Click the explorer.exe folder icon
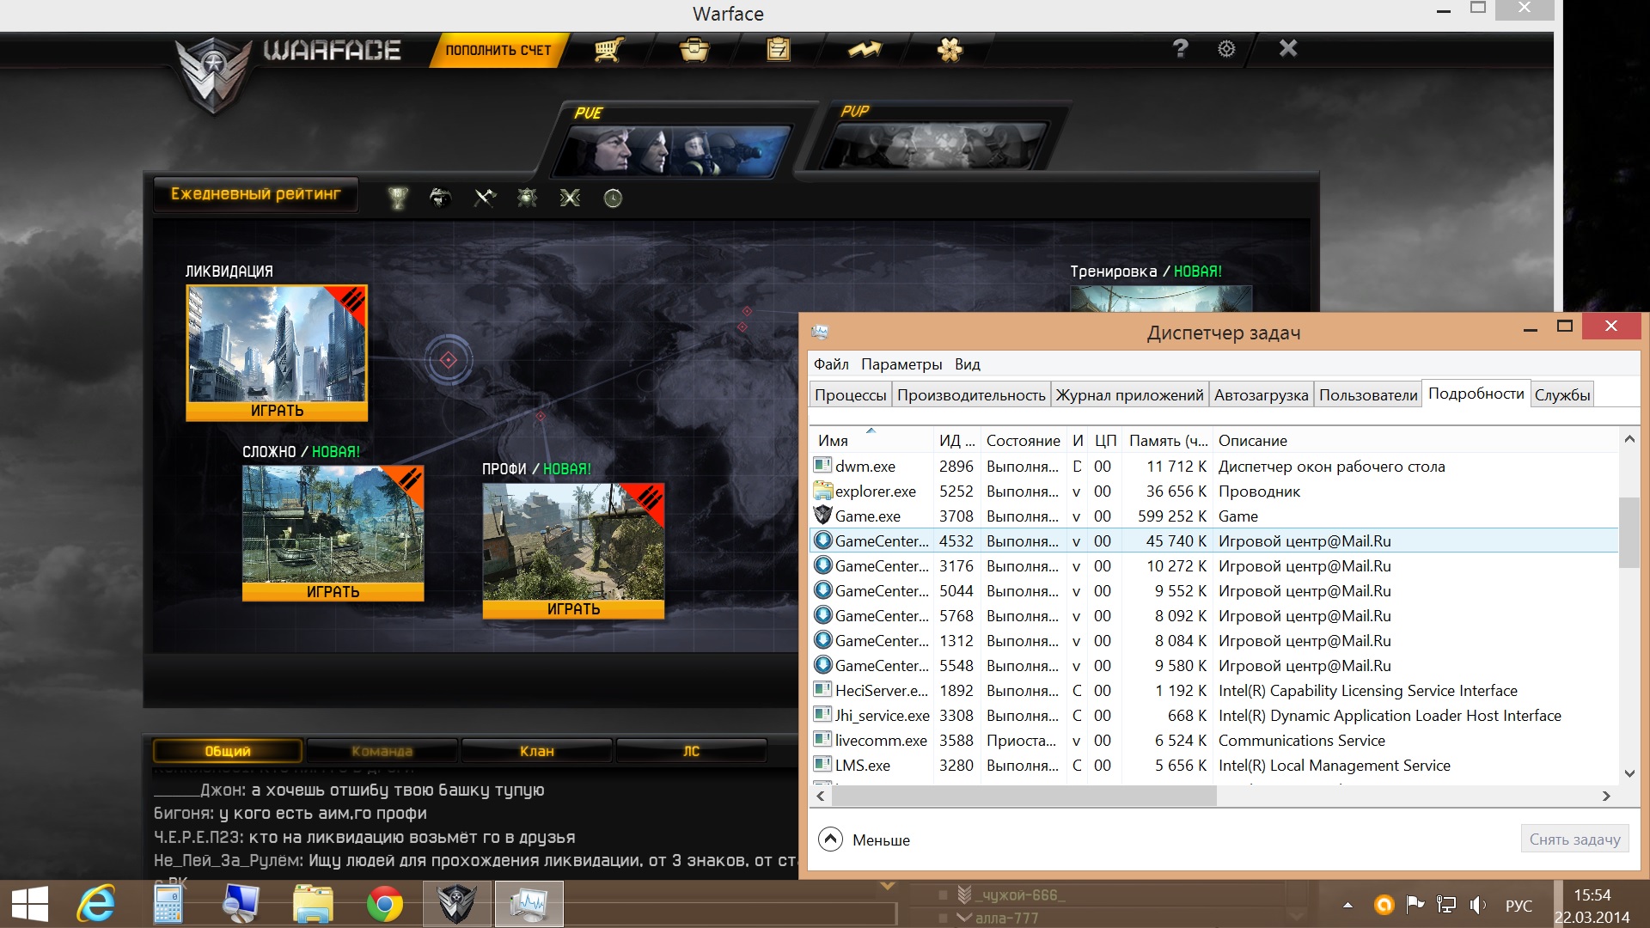This screenshot has width=1650, height=928. 822,491
